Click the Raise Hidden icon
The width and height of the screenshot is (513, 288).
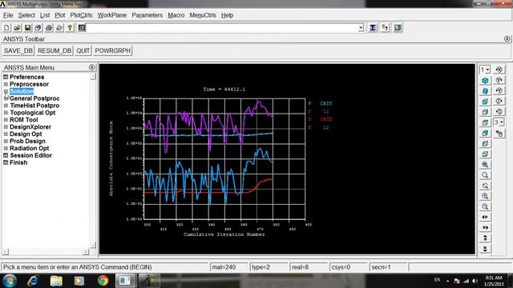(373, 28)
